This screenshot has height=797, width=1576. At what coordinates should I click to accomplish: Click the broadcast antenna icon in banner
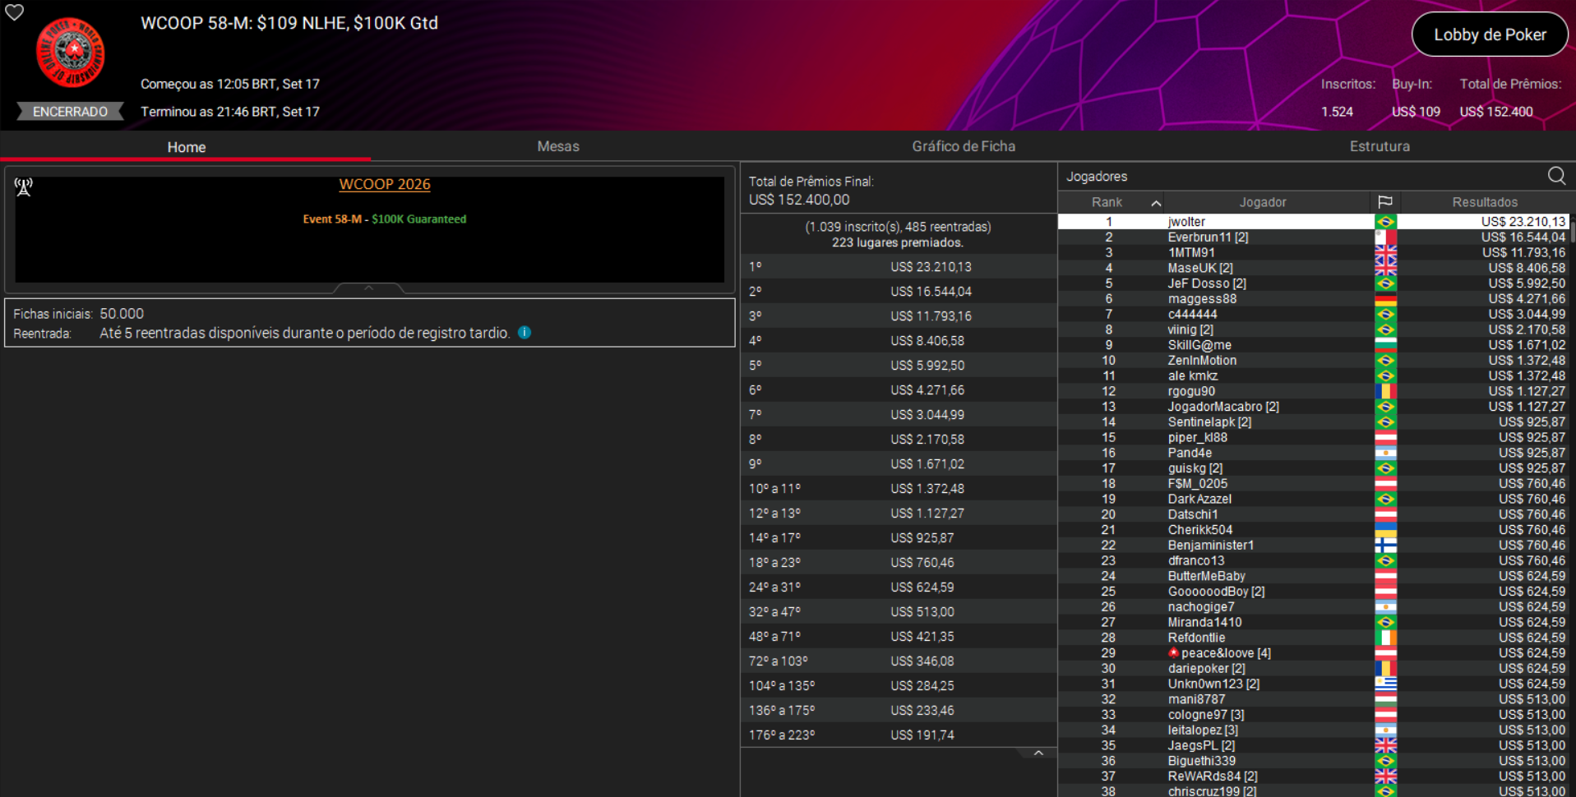(x=24, y=187)
